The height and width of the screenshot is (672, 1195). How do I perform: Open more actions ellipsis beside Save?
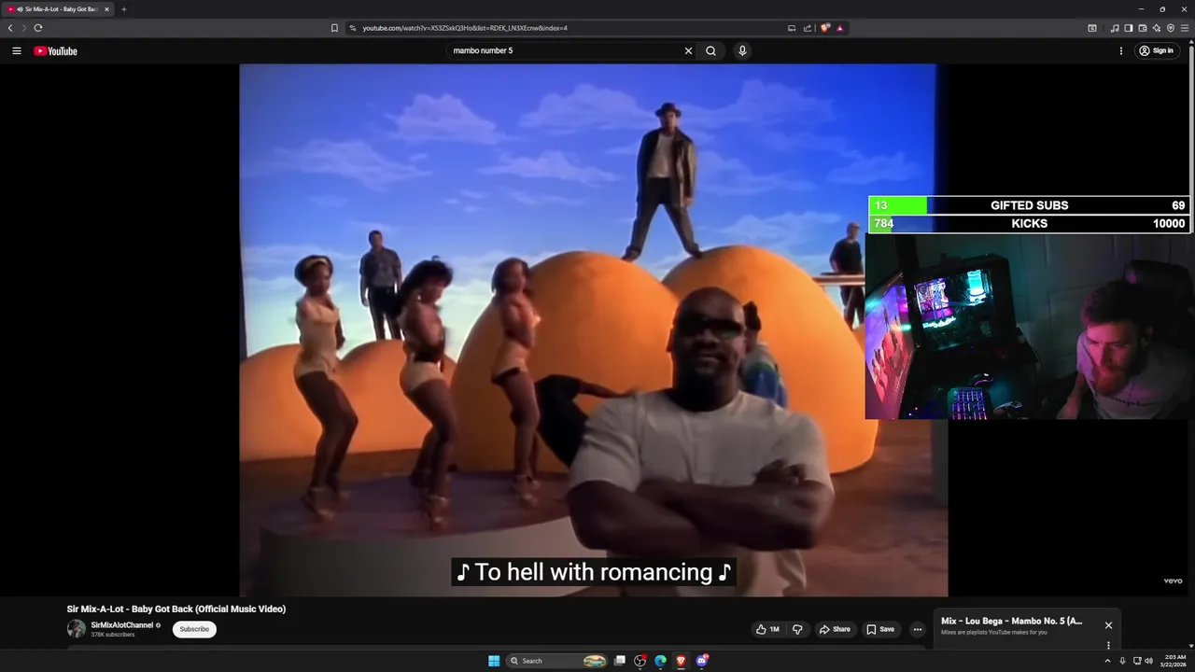(917, 629)
